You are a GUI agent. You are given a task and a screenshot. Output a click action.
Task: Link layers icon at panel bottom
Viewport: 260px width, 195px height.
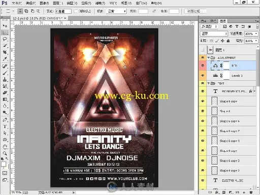210,192
